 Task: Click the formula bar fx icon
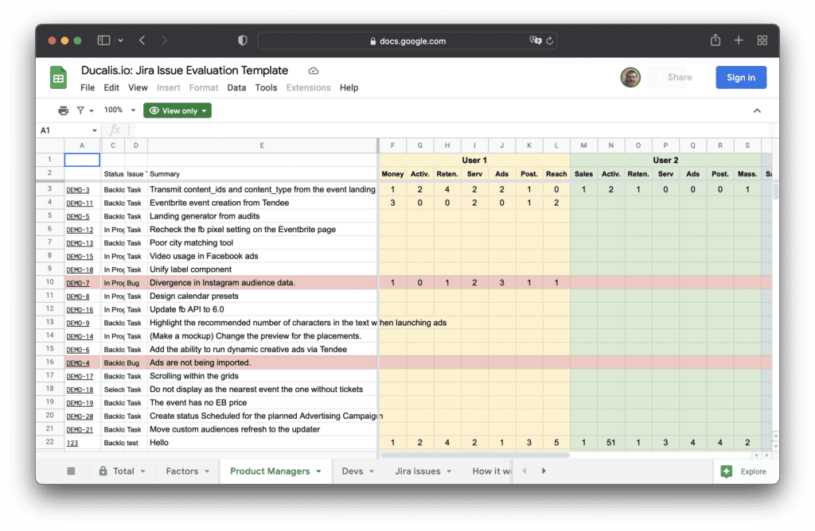pyautogui.click(x=115, y=129)
